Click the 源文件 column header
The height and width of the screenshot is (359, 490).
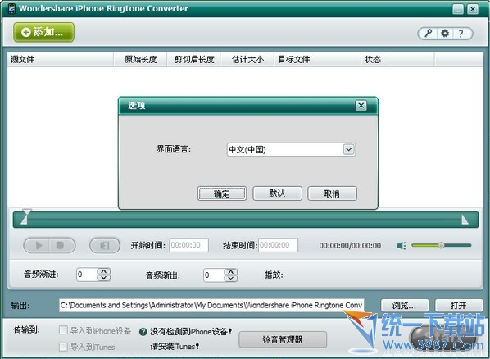pos(61,59)
